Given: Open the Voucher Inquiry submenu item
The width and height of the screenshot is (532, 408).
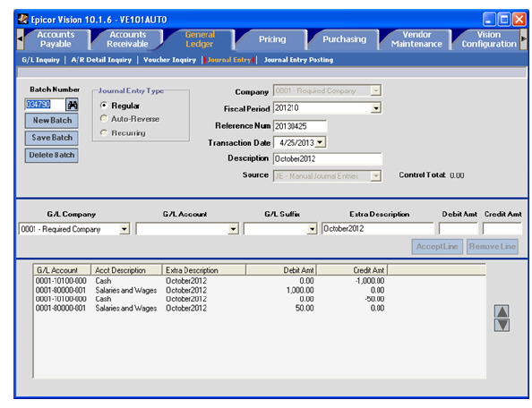Looking at the screenshot, I should click(x=169, y=60).
